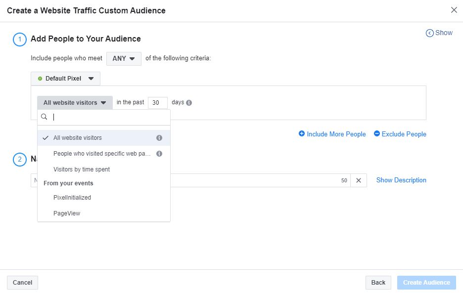Viewport: 463px width, 295px height.
Task: Open the ANY criteria dropdown
Action: coord(124,58)
